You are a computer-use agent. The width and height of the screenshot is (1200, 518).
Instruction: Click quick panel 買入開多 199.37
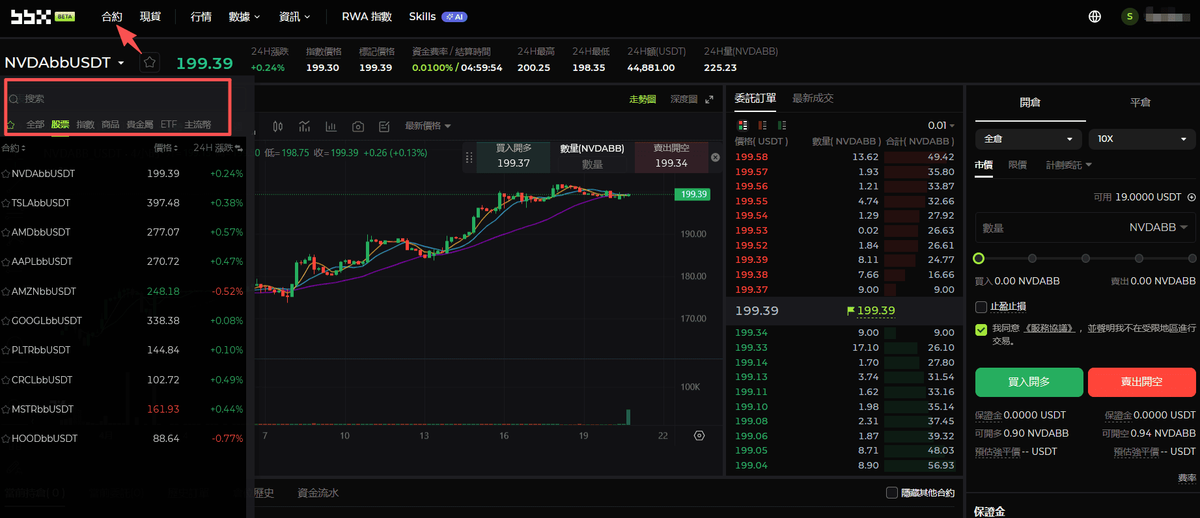click(x=513, y=157)
